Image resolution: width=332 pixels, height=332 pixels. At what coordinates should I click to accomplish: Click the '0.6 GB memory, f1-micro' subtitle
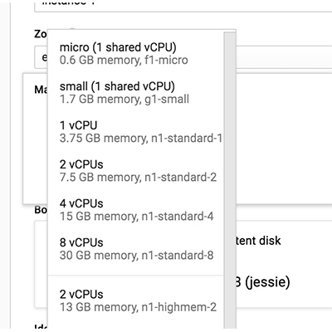tap(124, 60)
